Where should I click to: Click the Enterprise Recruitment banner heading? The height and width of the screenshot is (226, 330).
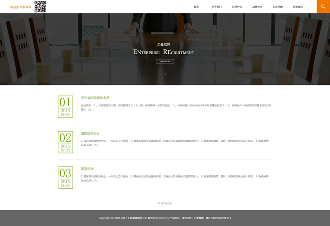coord(164,52)
